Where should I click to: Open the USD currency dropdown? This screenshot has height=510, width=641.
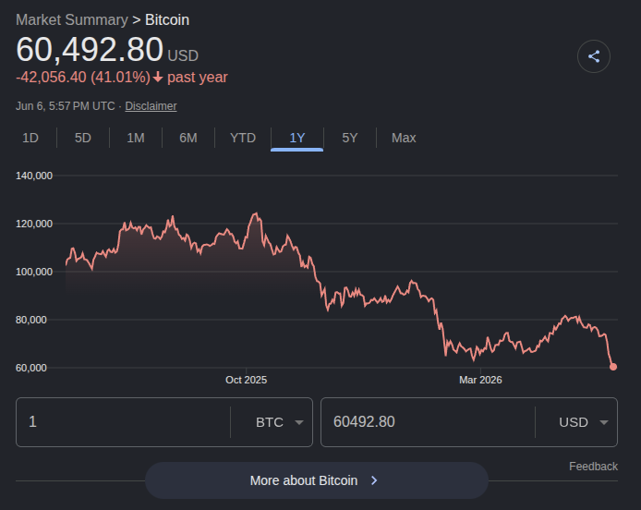pos(584,422)
